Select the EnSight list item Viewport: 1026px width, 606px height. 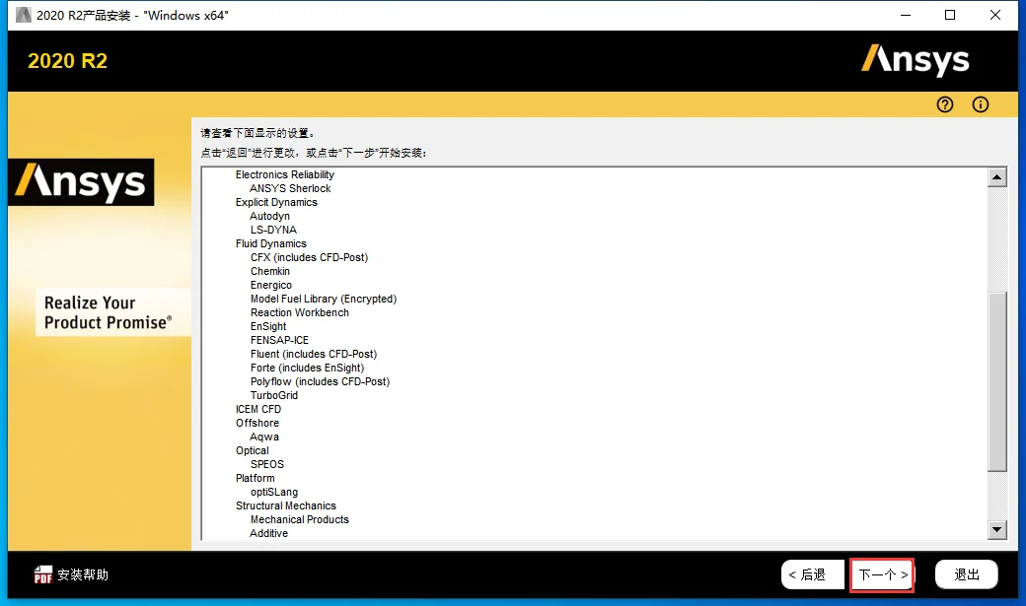[x=268, y=326]
